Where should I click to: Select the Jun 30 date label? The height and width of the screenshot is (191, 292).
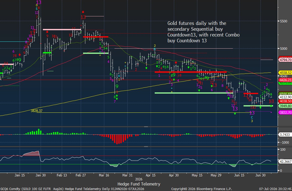(x=260, y=175)
